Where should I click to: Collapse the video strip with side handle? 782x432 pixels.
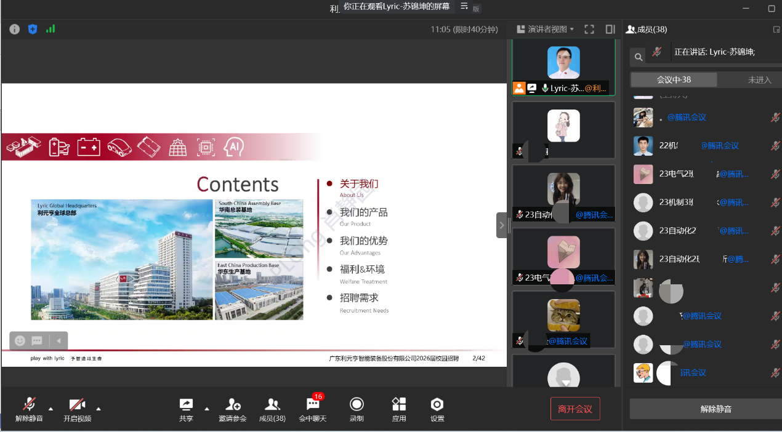tap(501, 225)
